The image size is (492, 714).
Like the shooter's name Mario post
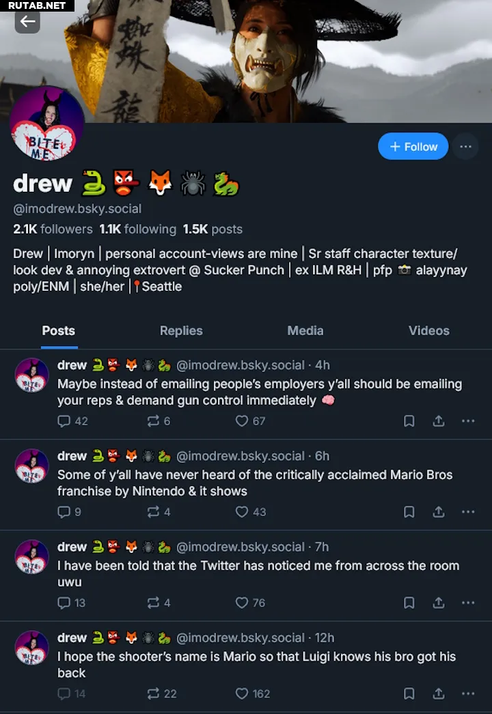tap(252, 694)
